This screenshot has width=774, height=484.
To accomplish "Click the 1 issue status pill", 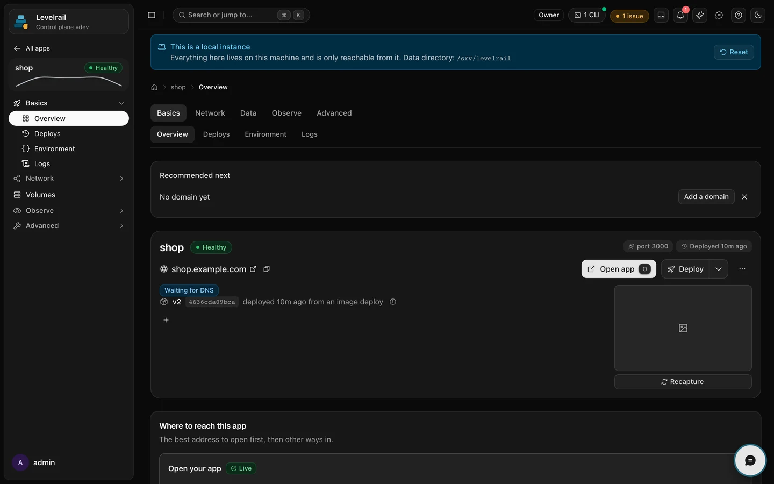I will pyautogui.click(x=629, y=16).
